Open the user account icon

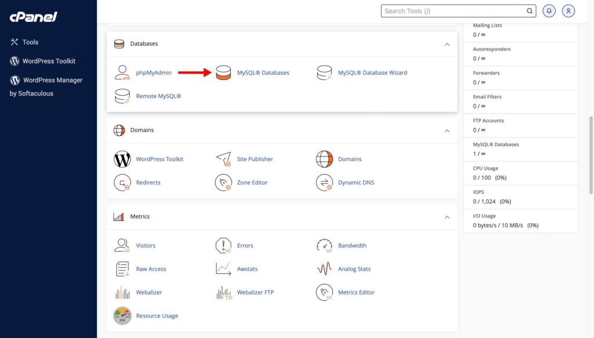568,11
